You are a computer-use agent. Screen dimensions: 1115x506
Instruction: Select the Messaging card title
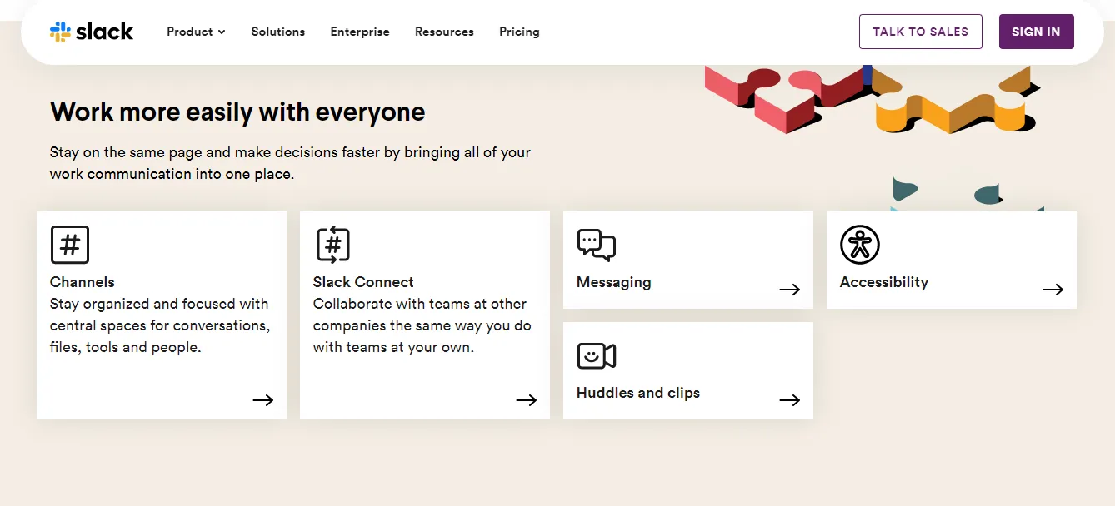pos(614,282)
